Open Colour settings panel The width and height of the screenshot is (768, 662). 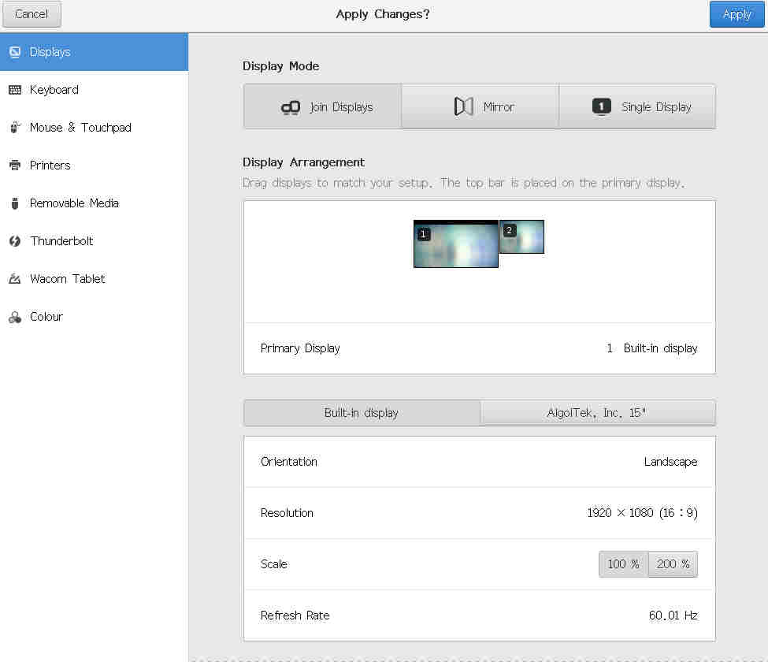point(94,317)
